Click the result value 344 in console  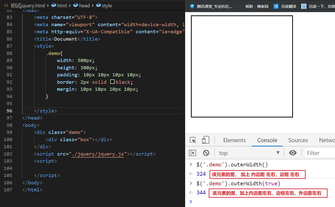tap(201, 193)
